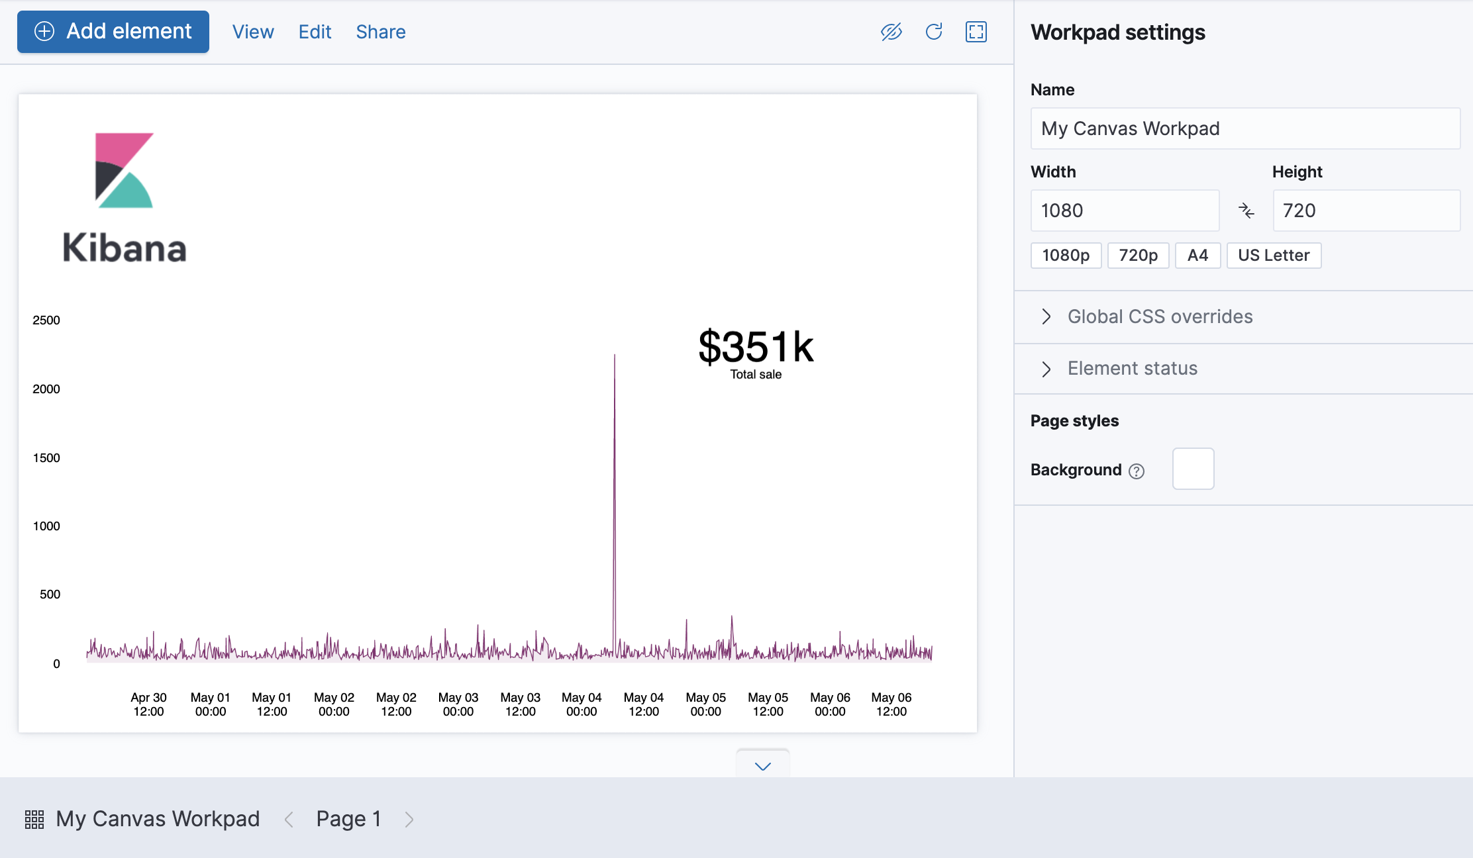This screenshot has height=858, width=1473.
Task: Click the workpad Name input field
Action: click(1245, 128)
